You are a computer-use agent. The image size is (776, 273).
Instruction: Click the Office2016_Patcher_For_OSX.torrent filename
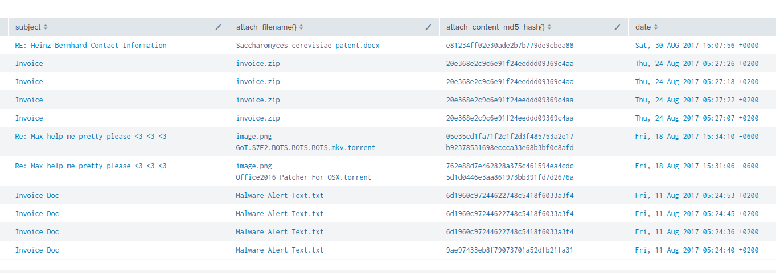tap(303, 177)
